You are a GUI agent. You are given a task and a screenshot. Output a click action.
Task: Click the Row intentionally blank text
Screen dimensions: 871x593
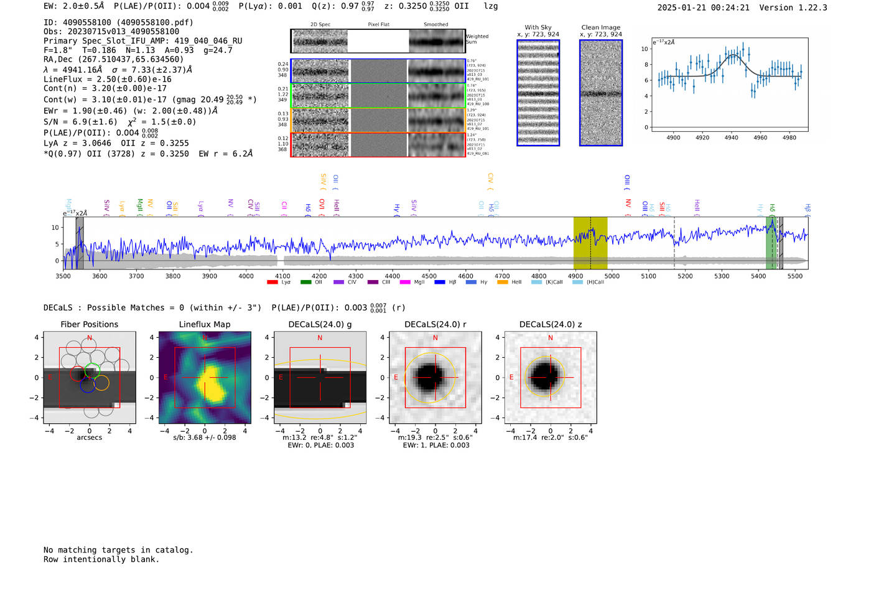click(x=101, y=559)
